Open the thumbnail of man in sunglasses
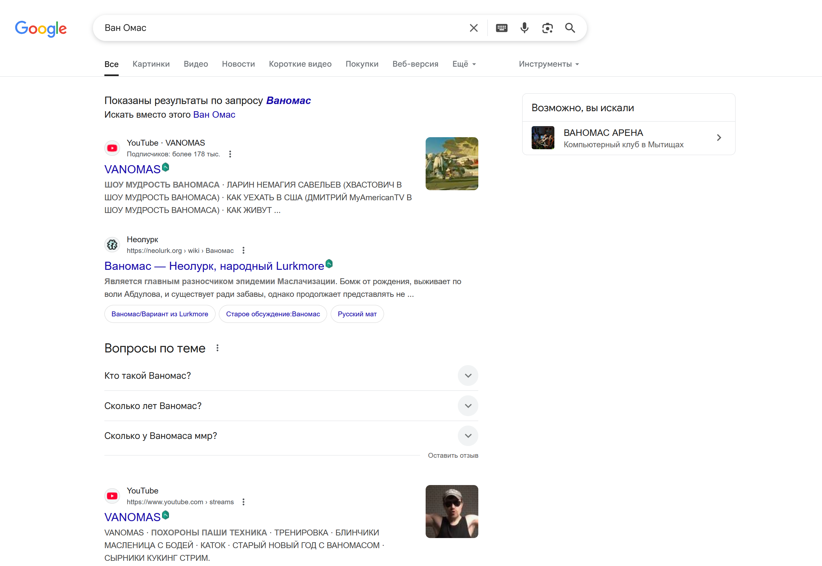Image resolution: width=822 pixels, height=566 pixels. point(452,511)
